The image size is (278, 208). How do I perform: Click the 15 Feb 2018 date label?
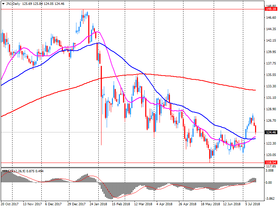click(x=121, y=204)
